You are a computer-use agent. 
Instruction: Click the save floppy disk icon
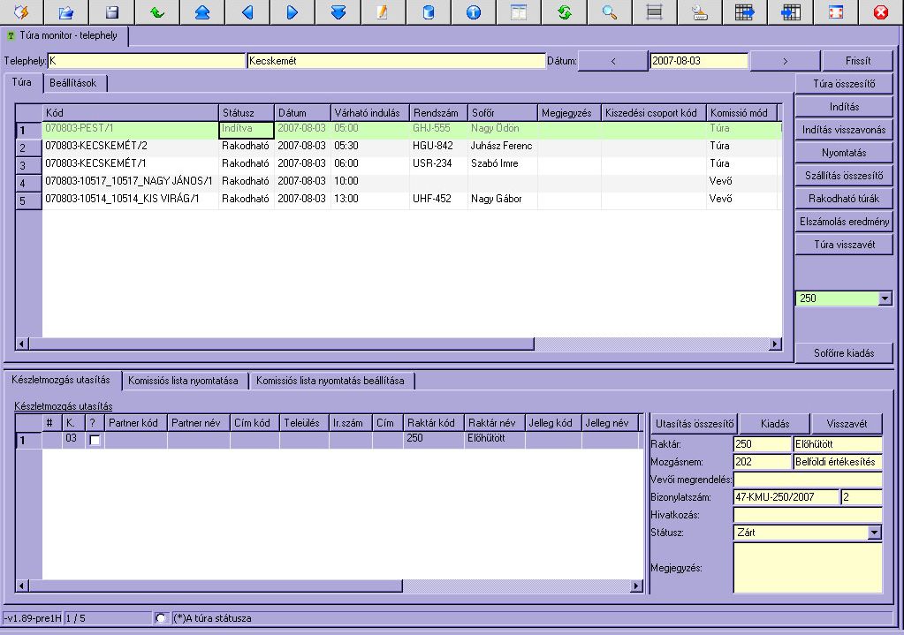pos(112,12)
